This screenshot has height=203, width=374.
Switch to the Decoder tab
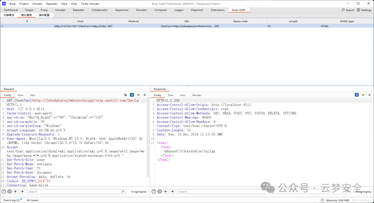pos(141,10)
